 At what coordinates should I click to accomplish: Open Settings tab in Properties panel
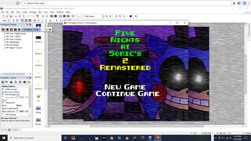(3, 82)
